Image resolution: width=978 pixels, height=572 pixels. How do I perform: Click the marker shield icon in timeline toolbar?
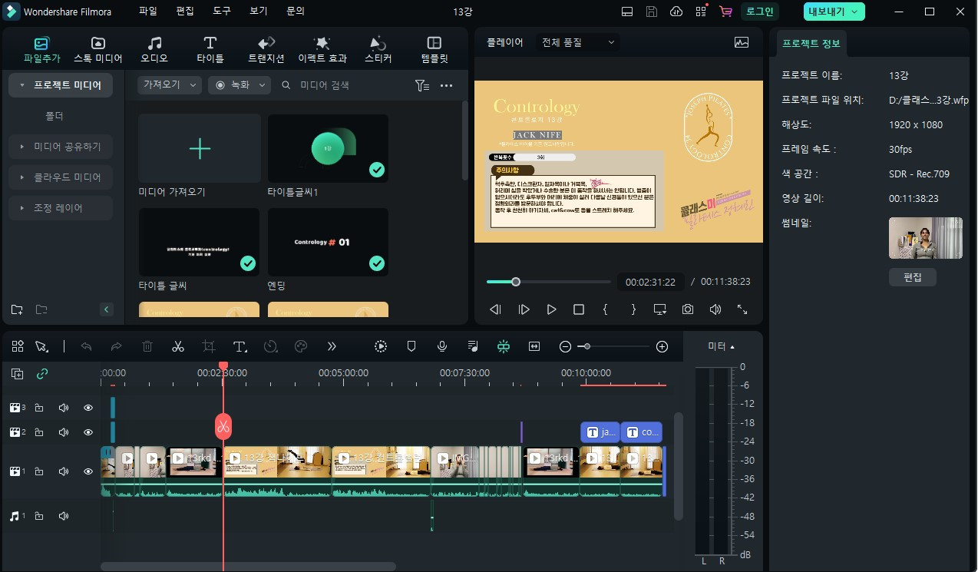click(x=411, y=346)
